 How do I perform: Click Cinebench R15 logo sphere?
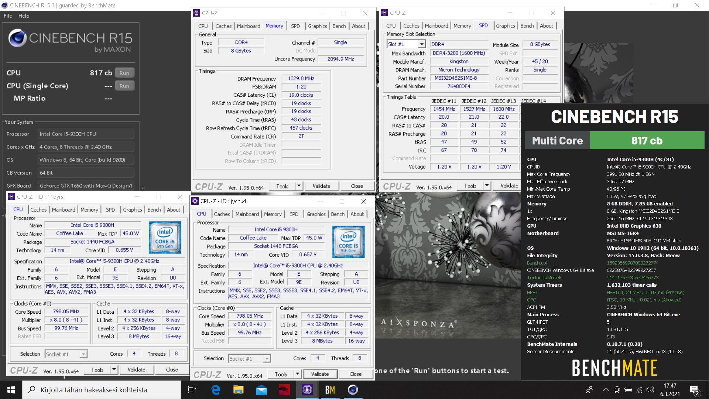point(17,38)
